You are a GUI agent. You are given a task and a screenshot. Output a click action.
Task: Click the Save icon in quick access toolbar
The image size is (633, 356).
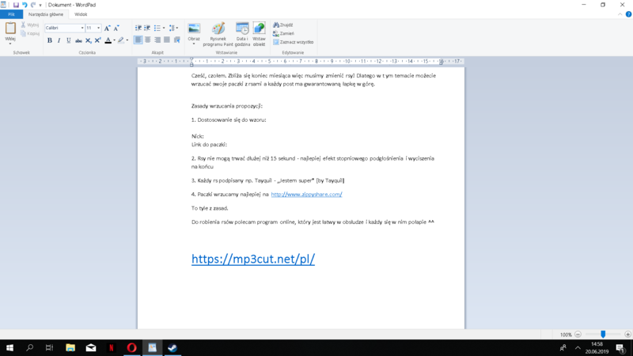tap(16, 5)
